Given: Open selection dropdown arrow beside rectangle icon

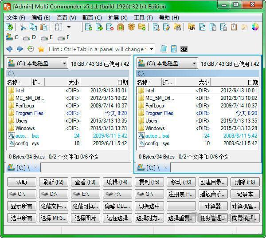Looking at the screenshot, I should click(69, 27).
